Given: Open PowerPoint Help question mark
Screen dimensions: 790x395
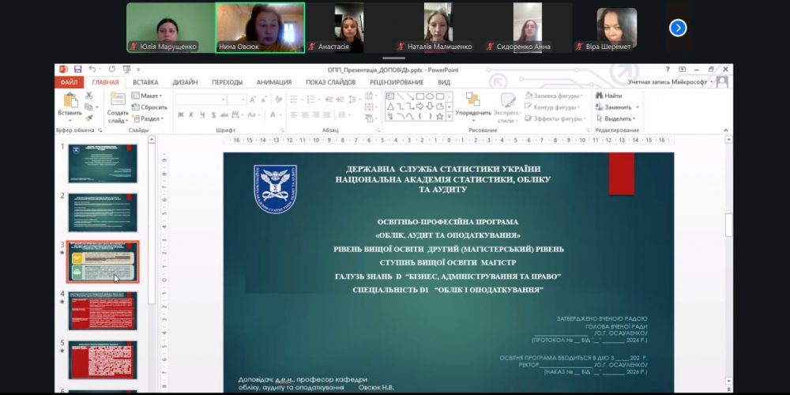Looking at the screenshot, I should tap(668, 69).
